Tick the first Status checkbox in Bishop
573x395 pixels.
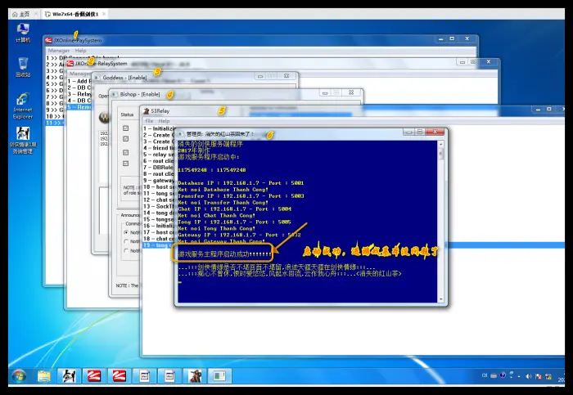125,128
